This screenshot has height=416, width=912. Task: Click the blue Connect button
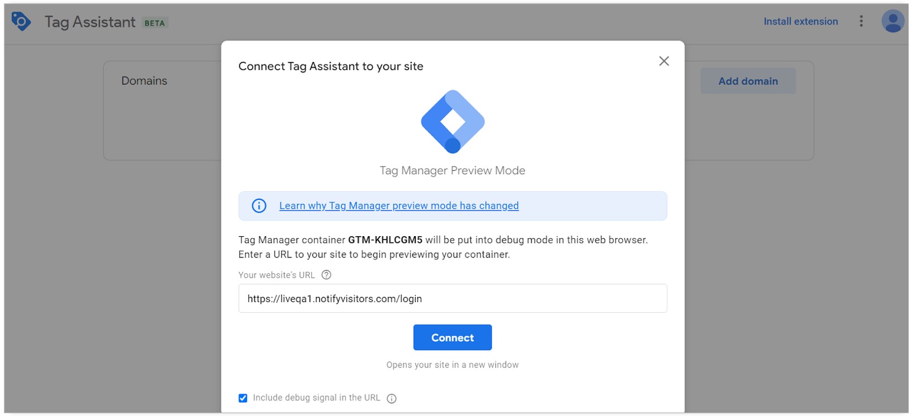pyautogui.click(x=453, y=337)
